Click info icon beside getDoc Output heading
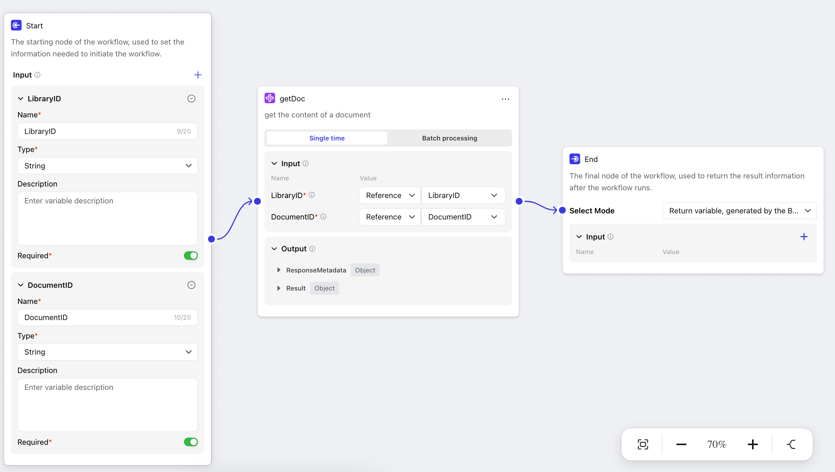 (312, 249)
